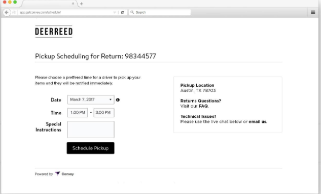Open a new tab with the plus icon
Screen dimensions: 321x194
tap(82, 4)
